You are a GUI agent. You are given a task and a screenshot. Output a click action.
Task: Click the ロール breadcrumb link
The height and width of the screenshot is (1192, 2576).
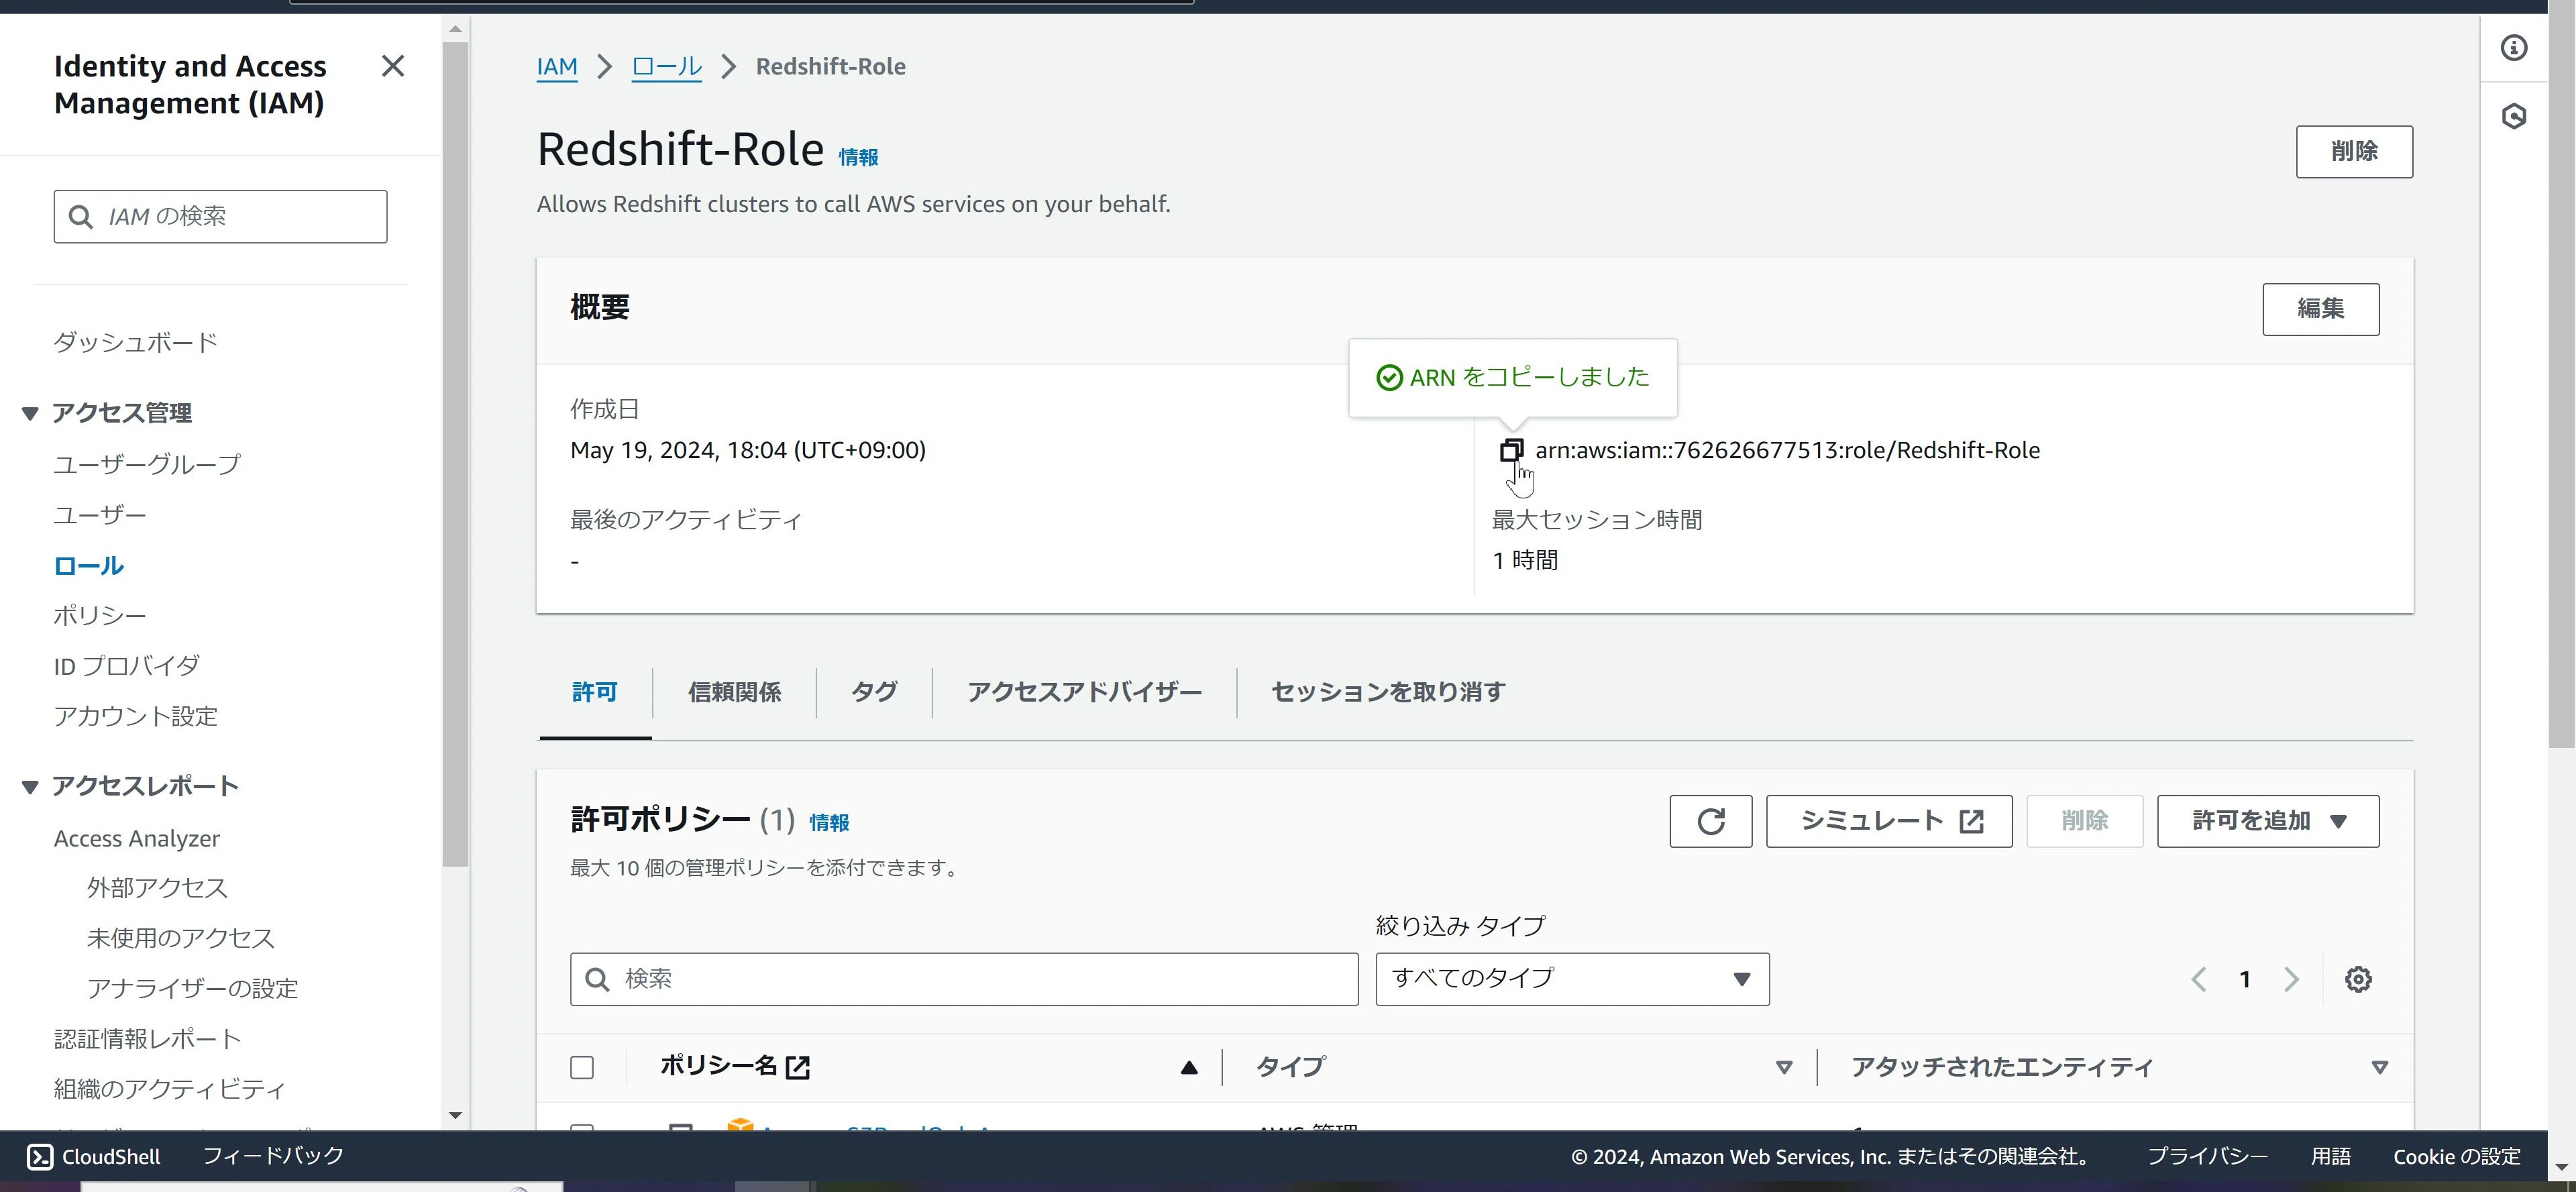coord(667,67)
